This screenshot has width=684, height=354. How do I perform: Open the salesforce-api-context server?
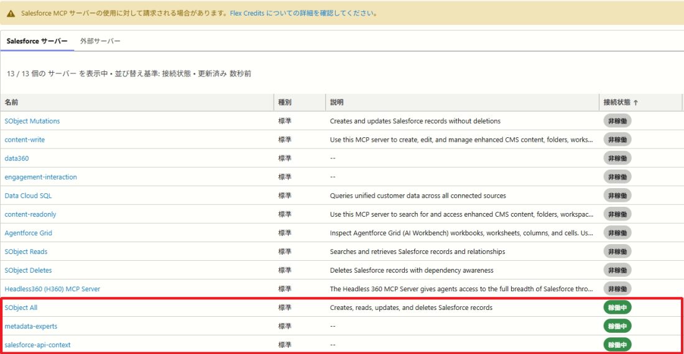pos(37,345)
